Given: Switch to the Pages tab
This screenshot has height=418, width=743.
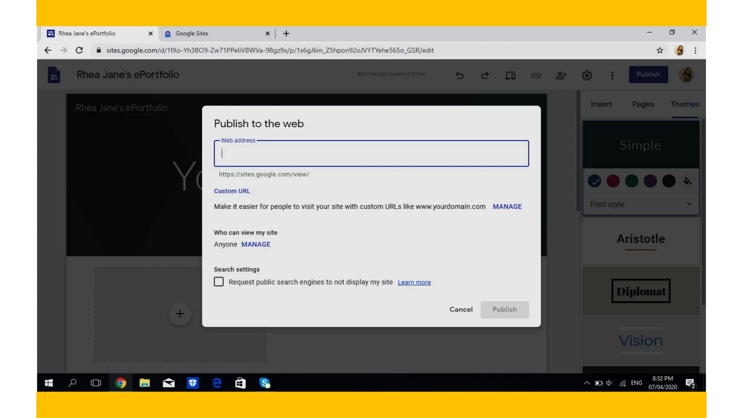Looking at the screenshot, I should tap(643, 104).
